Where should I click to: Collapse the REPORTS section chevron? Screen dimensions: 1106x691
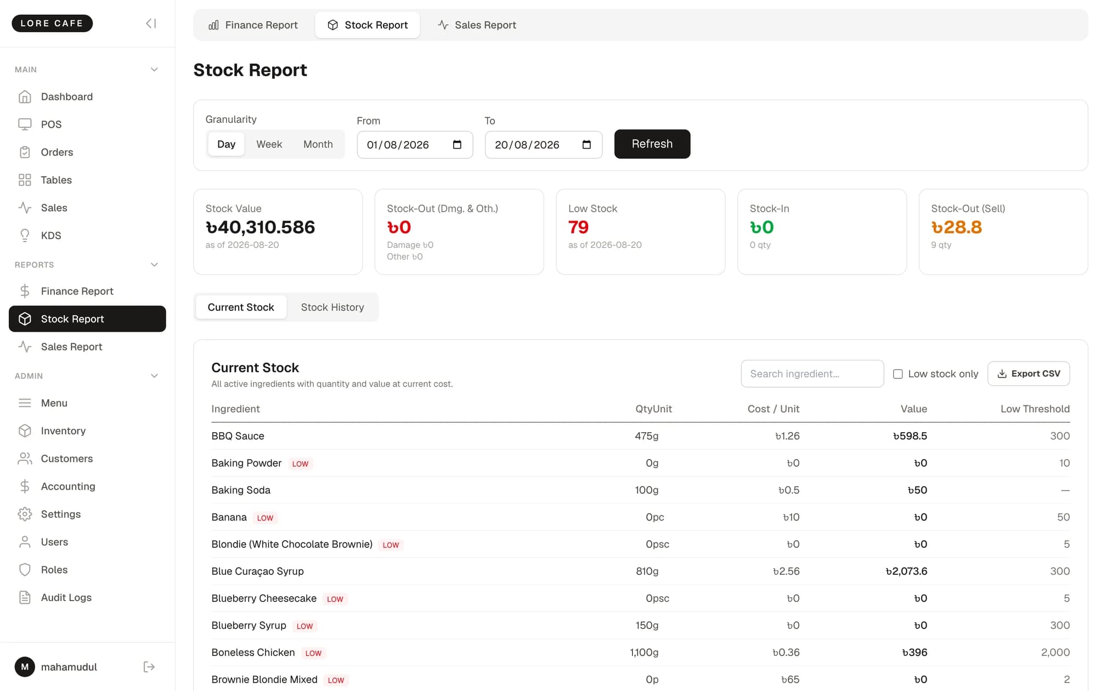click(x=154, y=265)
